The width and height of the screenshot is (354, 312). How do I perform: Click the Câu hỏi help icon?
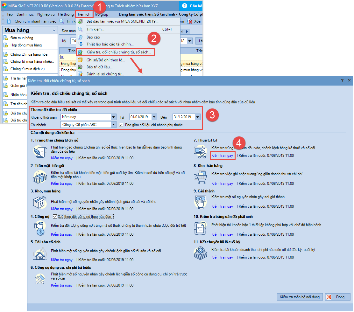point(184,6)
